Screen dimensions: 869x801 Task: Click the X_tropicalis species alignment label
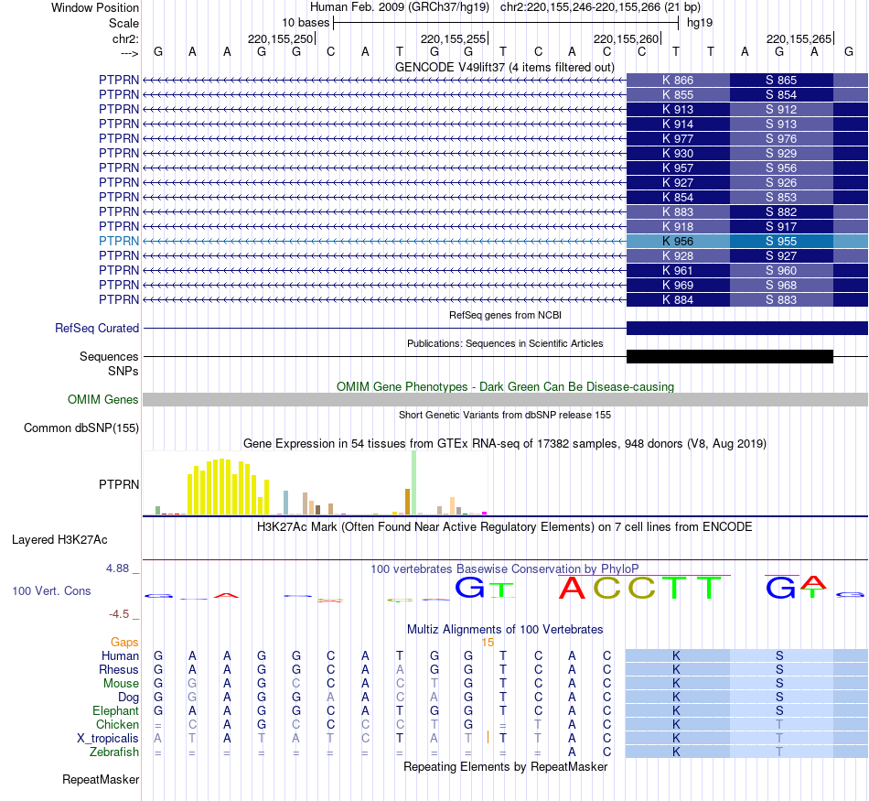click(x=108, y=739)
